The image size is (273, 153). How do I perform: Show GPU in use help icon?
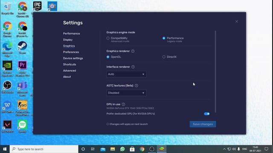click(x=123, y=104)
